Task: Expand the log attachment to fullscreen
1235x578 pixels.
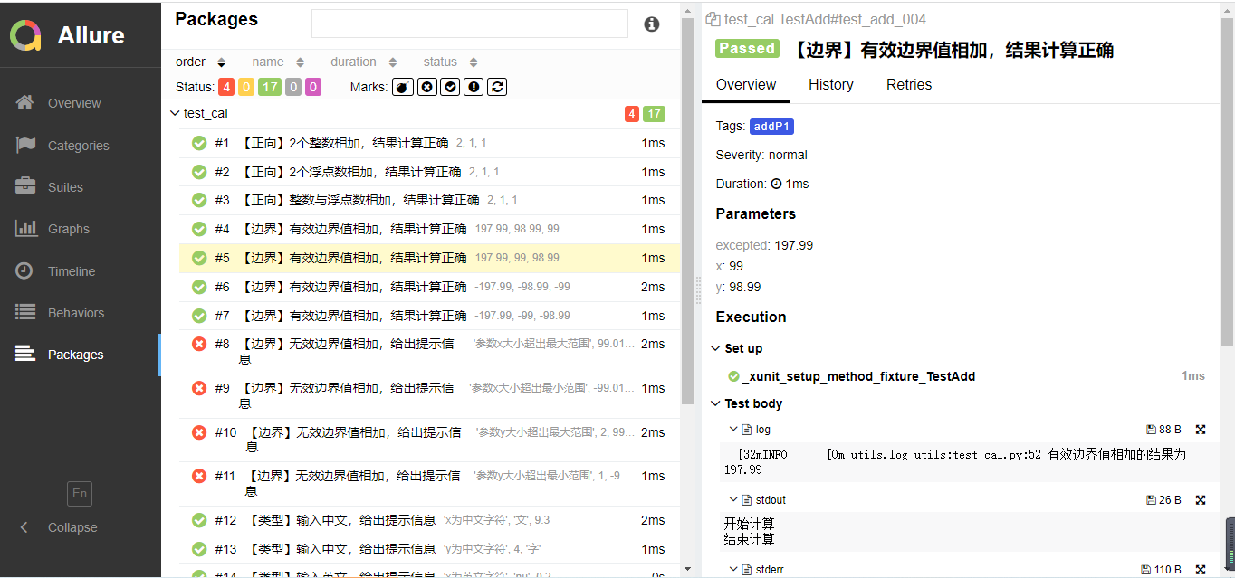Action: [x=1201, y=430]
